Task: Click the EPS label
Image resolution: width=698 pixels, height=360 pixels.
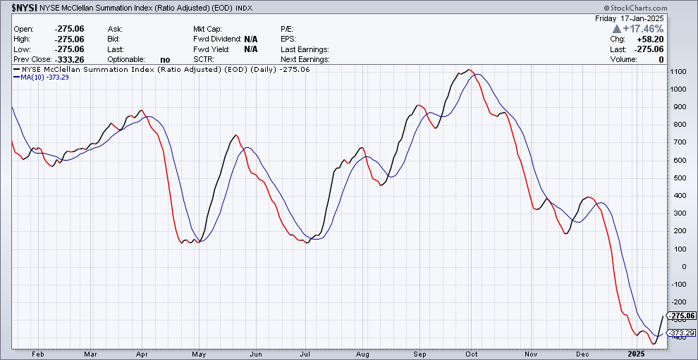Action: tap(288, 39)
